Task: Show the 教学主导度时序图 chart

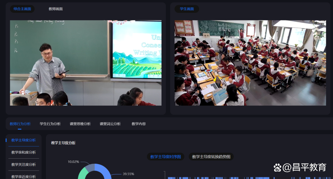Action: pyautogui.click(x=166, y=157)
